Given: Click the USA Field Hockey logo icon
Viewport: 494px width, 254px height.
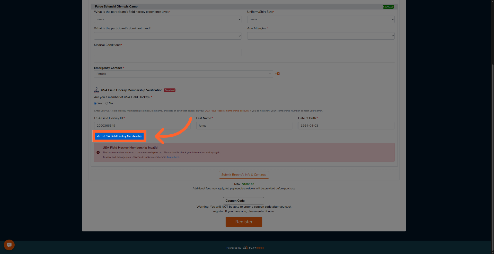Looking at the screenshot, I should point(96,90).
